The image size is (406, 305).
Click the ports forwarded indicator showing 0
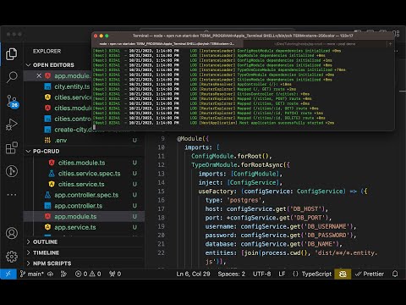pos(115,274)
